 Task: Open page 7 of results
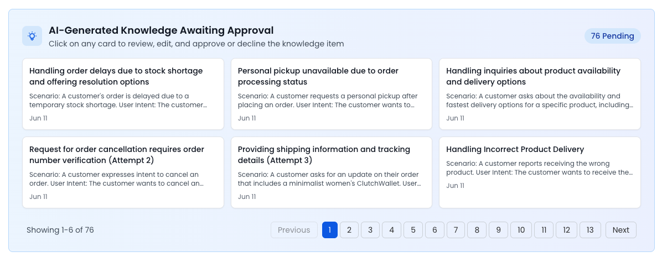tap(456, 230)
